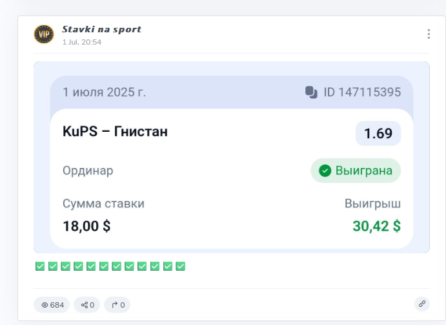446x325 pixels.
Task: Click the VIP channel avatar
Action: tap(44, 34)
